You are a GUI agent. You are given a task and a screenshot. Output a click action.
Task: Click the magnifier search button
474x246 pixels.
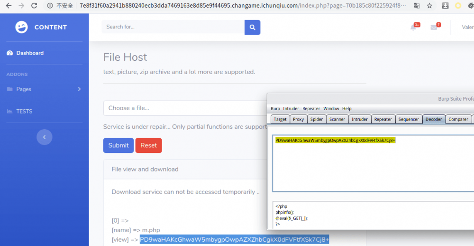[x=253, y=27]
